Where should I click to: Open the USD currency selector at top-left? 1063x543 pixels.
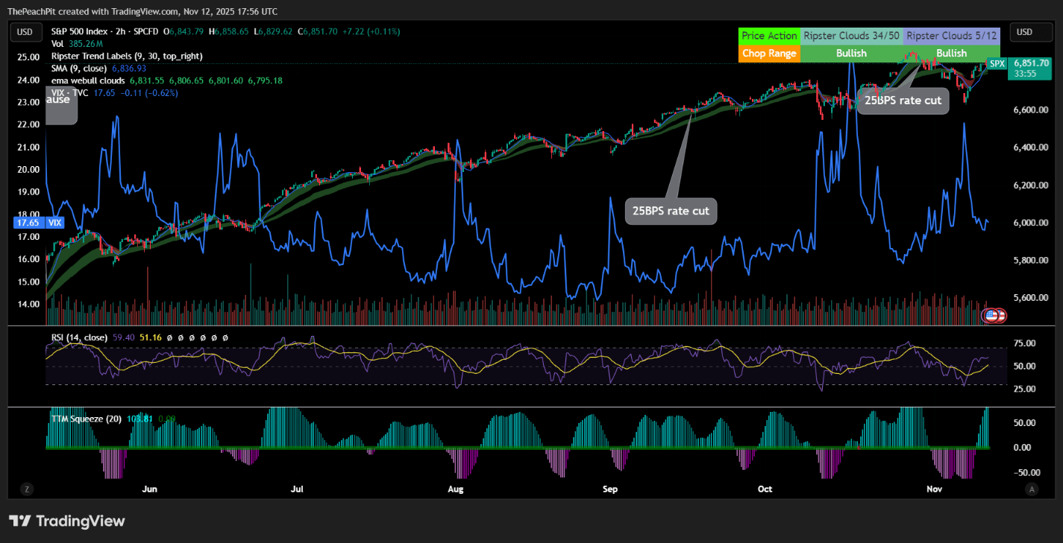point(25,32)
